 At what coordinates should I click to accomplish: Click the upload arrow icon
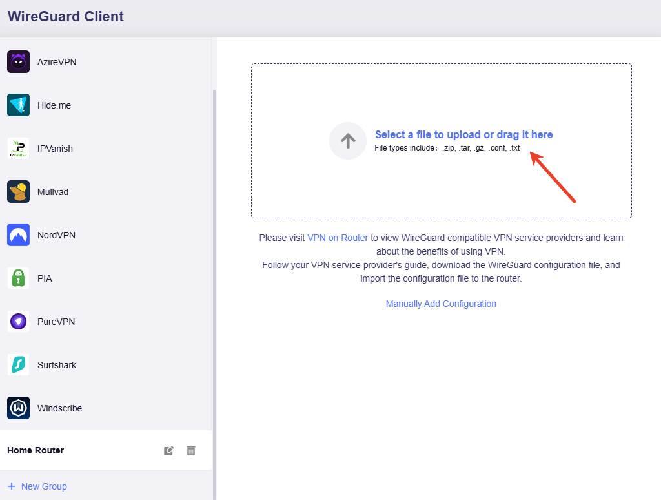347,141
